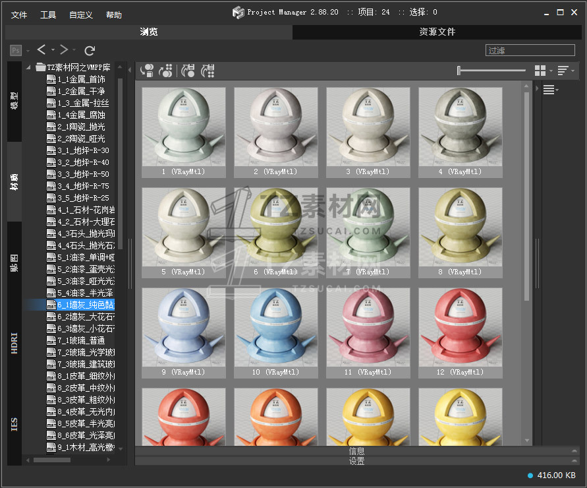Open the sort order dropdown

pos(565,71)
